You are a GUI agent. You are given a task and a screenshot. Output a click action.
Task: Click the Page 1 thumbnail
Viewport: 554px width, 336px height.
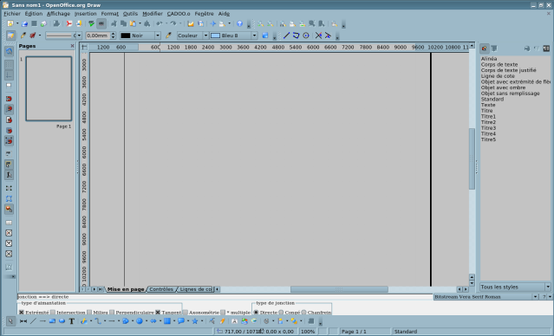coord(49,88)
